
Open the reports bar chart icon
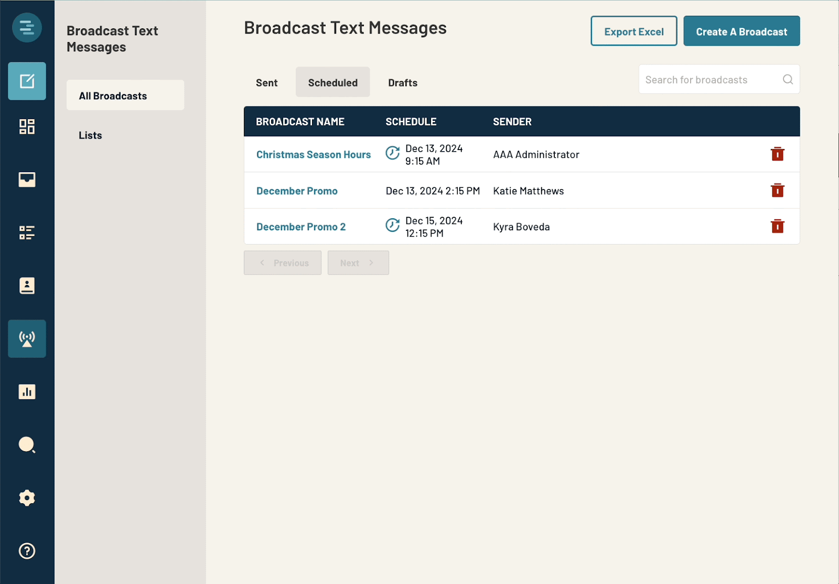tap(27, 391)
